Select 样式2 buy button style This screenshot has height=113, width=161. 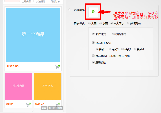tap(110, 49)
